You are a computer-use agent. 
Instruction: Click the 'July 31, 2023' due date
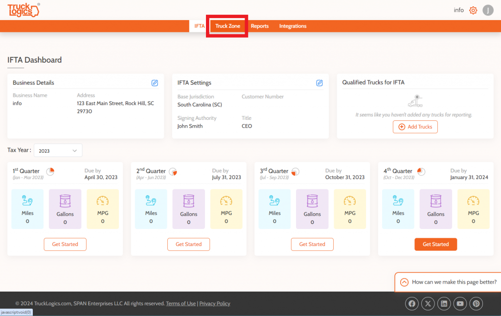coord(226,177)
